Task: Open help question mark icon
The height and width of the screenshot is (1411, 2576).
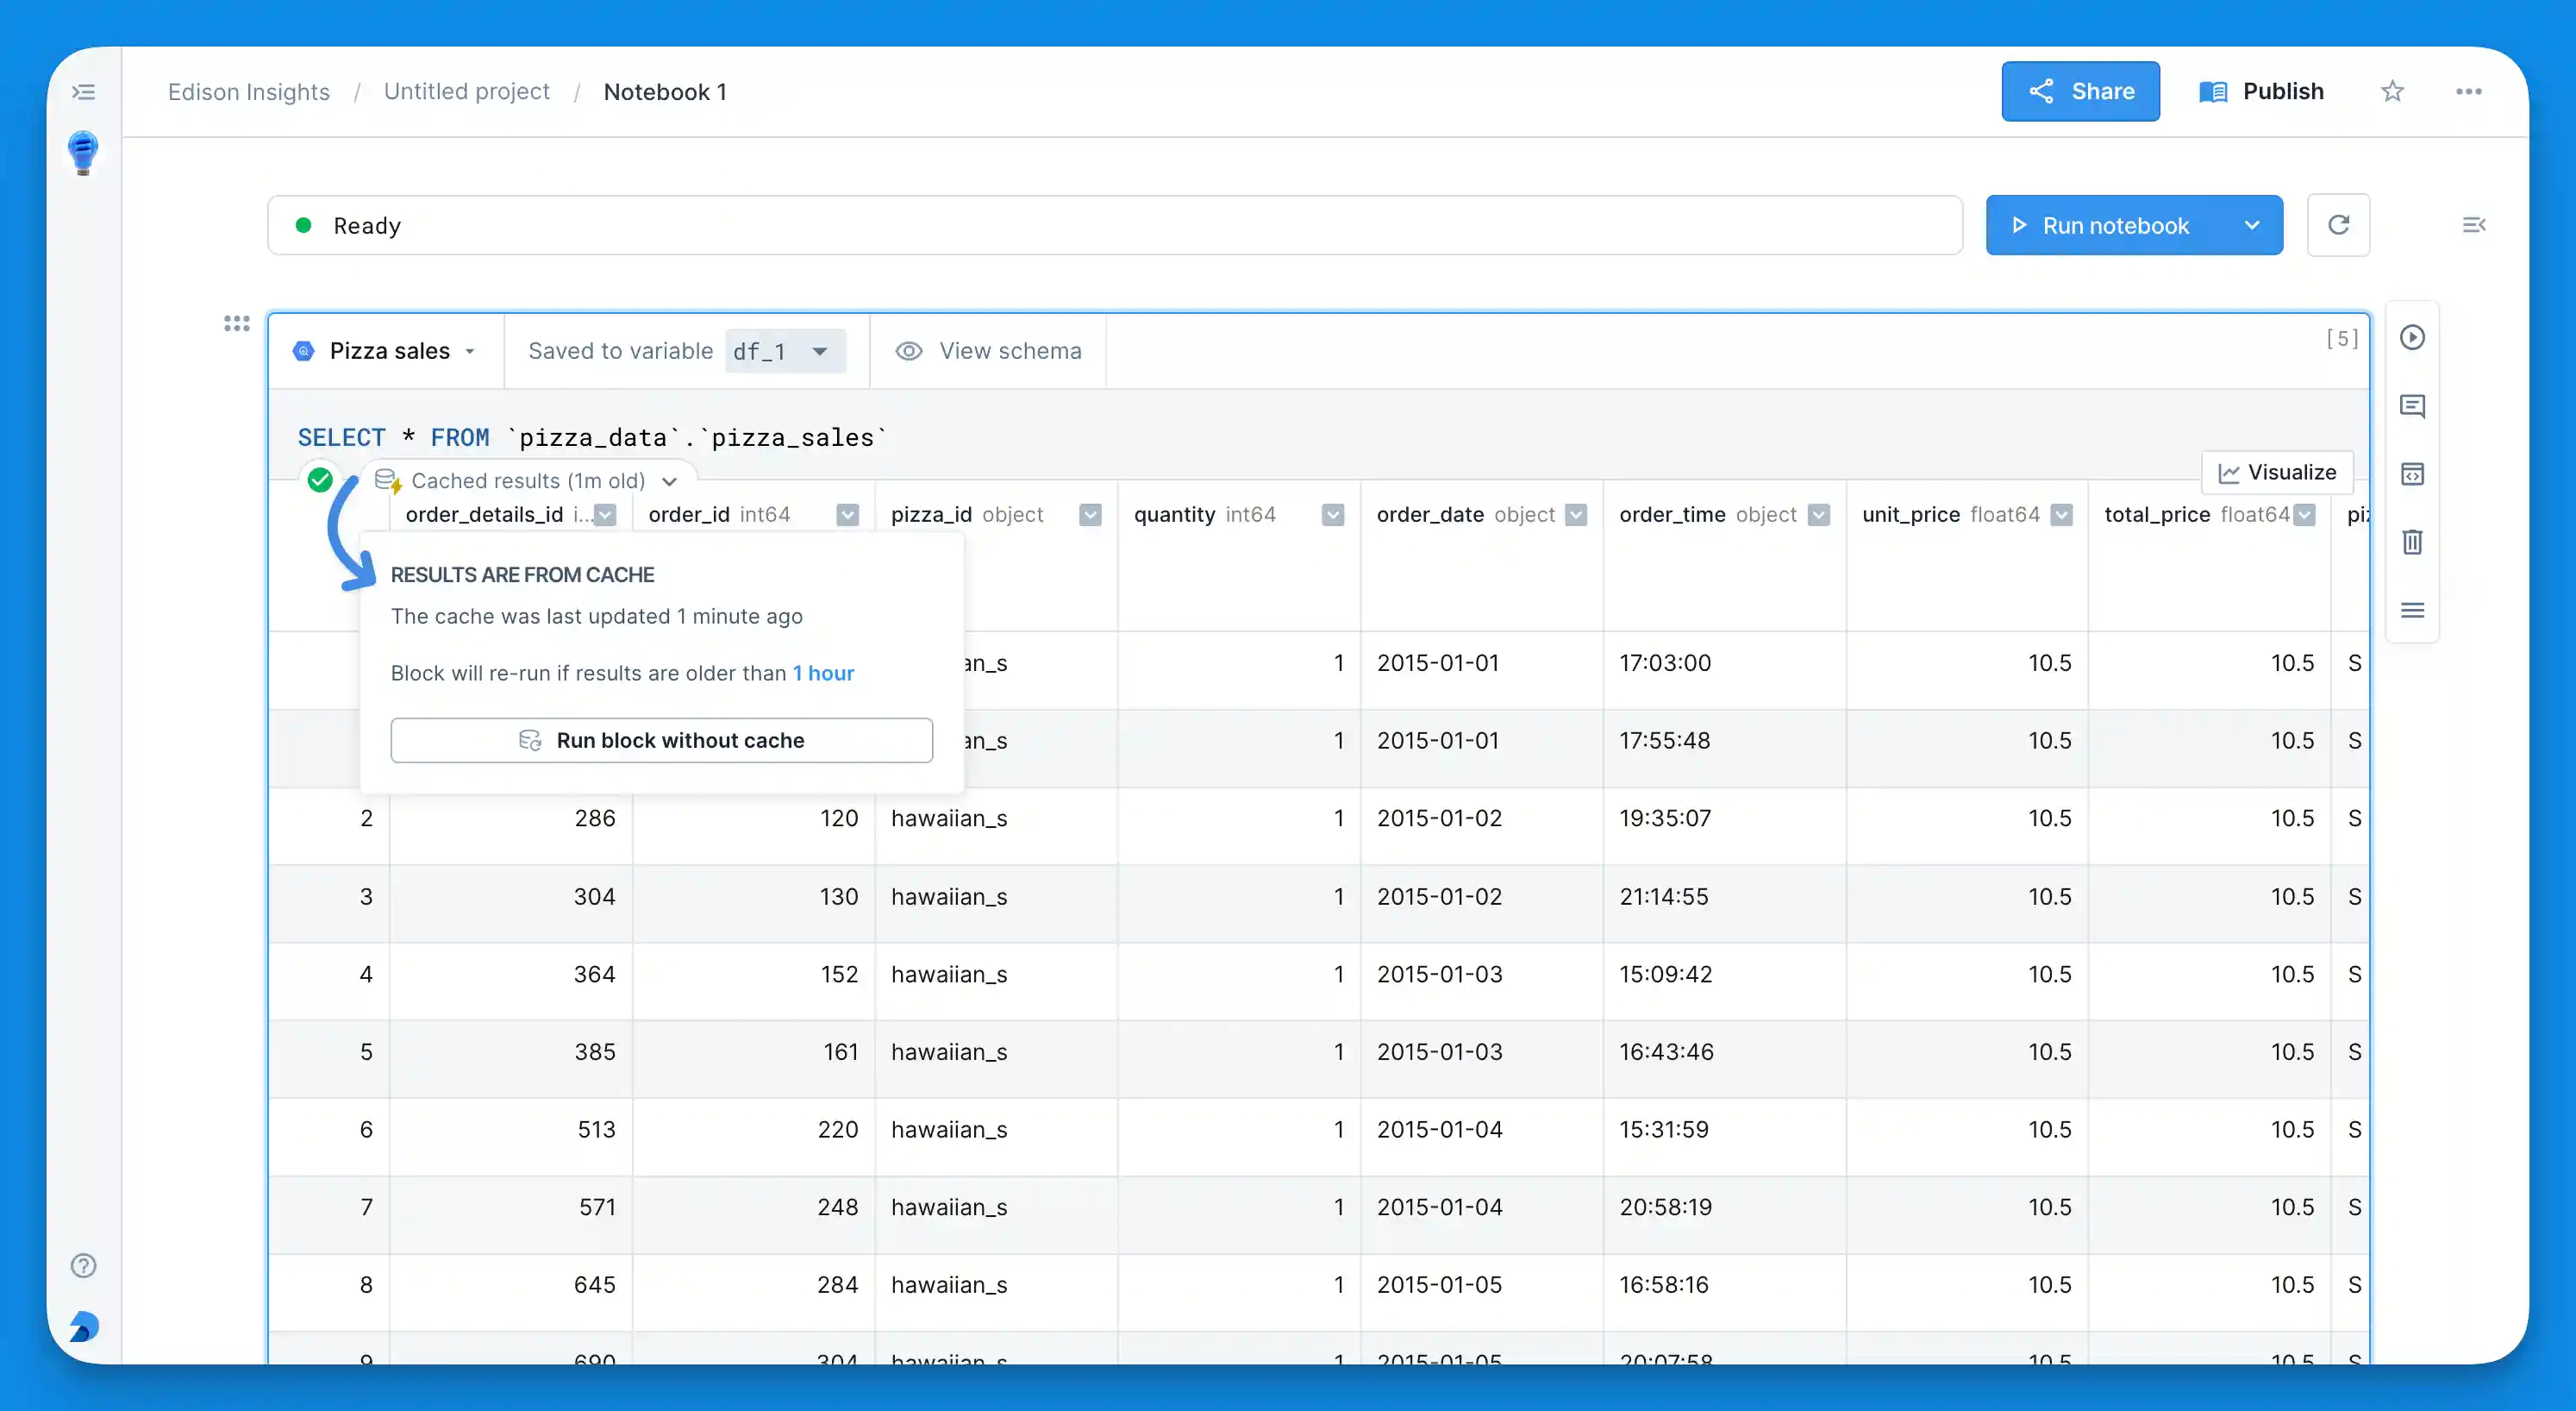Action: (x=84, y=1266)
